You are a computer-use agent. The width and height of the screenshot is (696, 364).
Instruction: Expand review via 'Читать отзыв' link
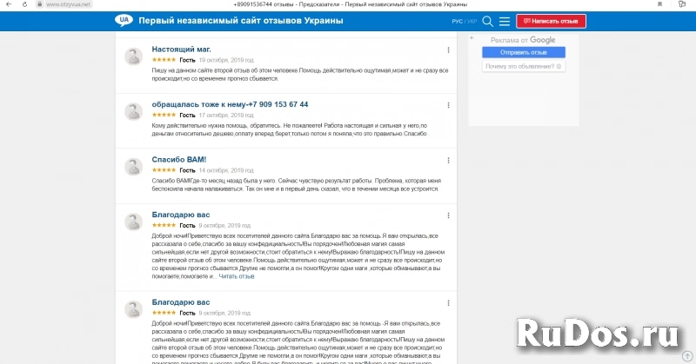tap(237, 276)
